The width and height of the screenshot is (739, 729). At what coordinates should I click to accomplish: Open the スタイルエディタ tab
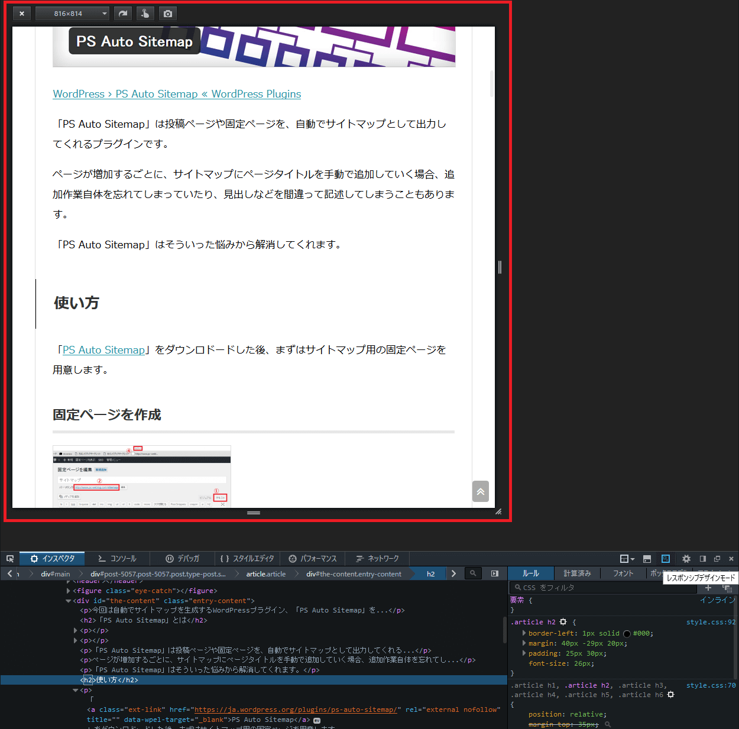coord(247,559)
